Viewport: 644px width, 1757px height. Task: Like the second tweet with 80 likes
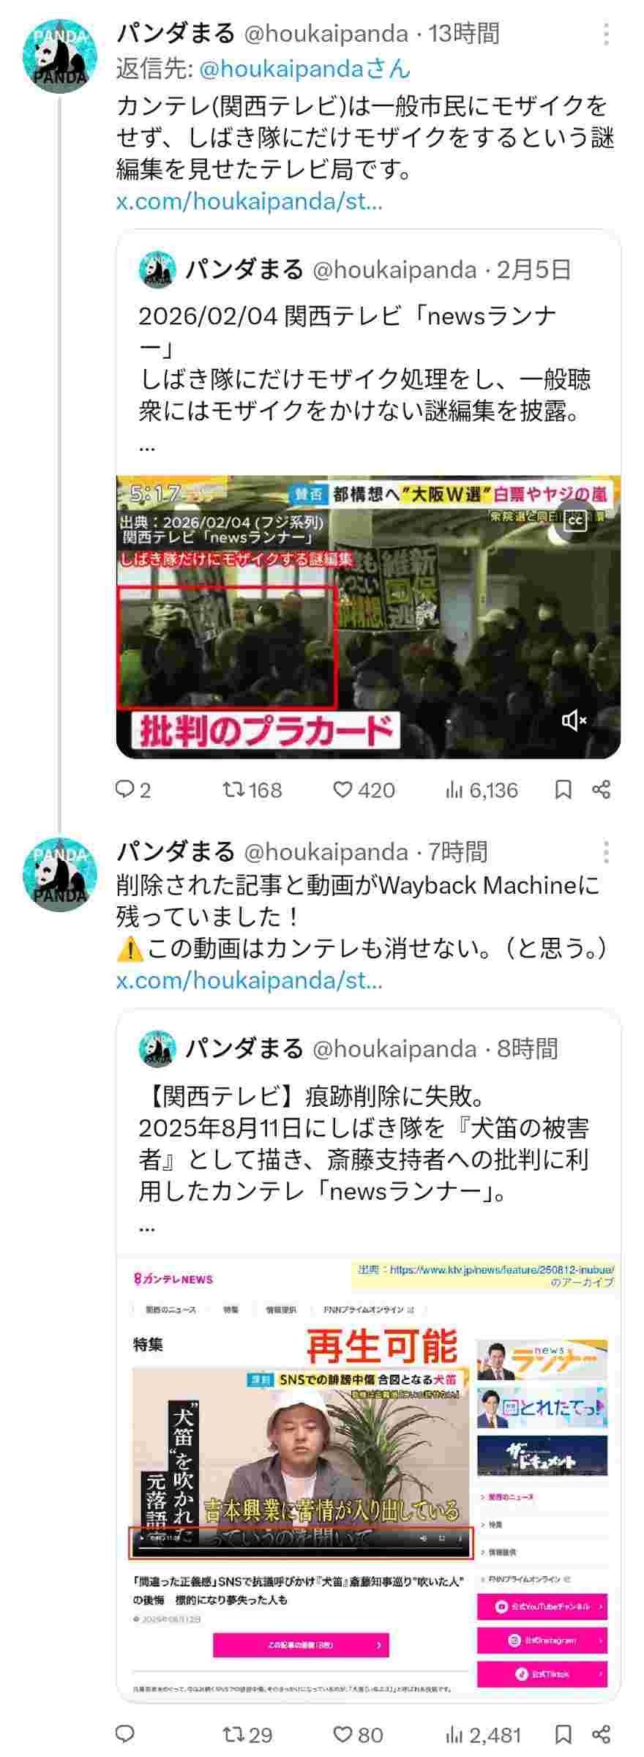342,1734
